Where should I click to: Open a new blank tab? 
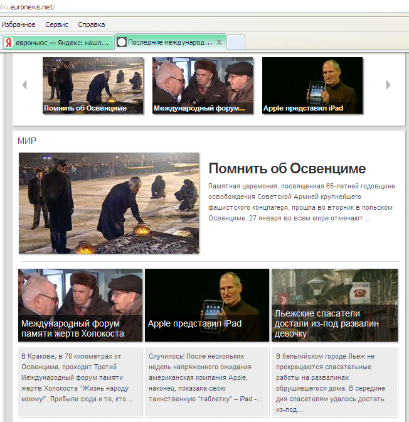(236, 43)
